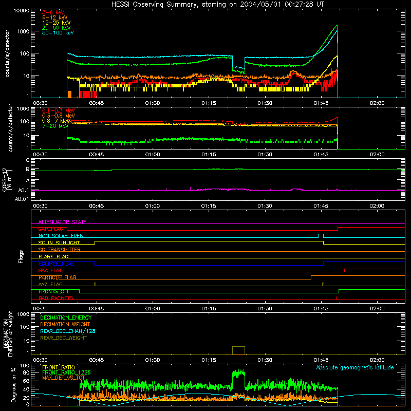Click the SAA_FLAG label
Screen dimensions: 411x411
(50, 271)
